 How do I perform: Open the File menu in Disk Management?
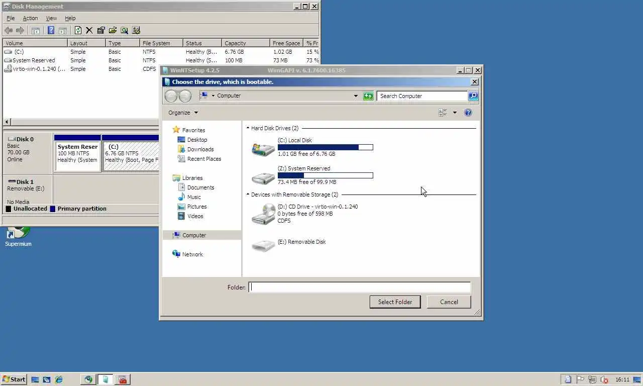11,18
